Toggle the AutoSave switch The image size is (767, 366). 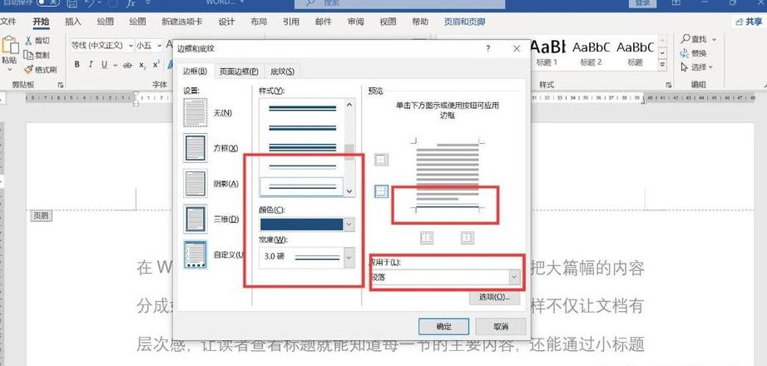click(x=48, y=2)
